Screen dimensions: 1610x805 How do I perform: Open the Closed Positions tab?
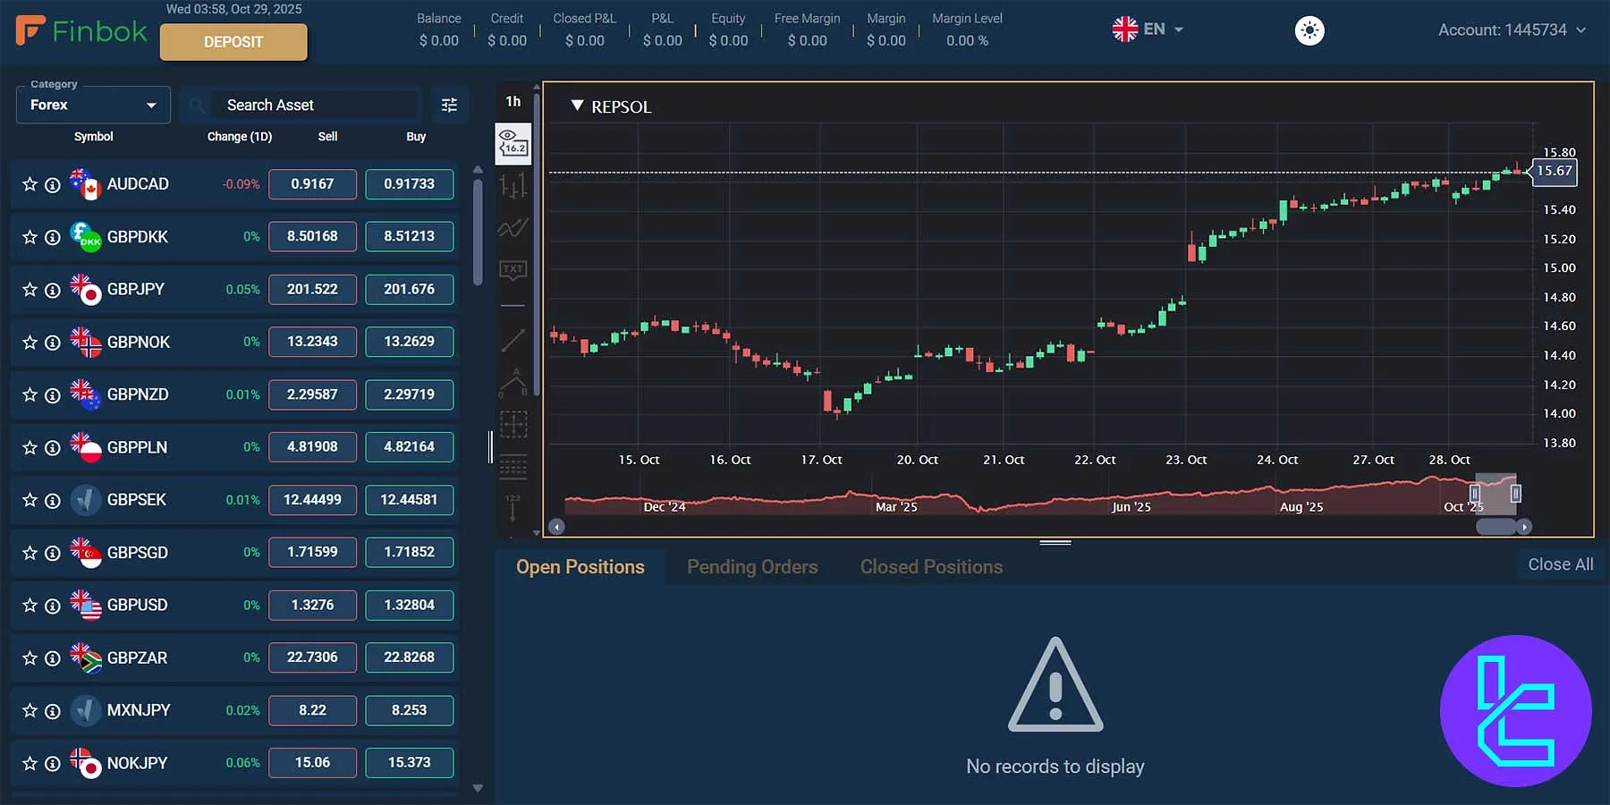pos(930,566)
